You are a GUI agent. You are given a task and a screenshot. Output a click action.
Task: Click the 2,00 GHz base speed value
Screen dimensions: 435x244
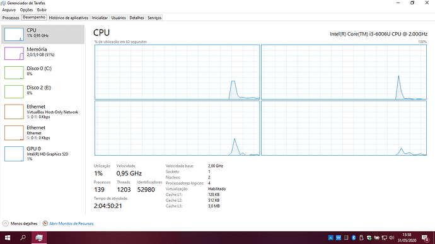[x=216, y=166]
